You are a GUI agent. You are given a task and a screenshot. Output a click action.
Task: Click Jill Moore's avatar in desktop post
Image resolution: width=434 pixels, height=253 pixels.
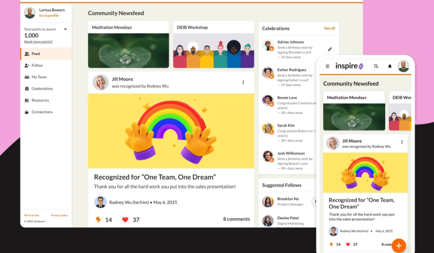[x=101, y=83]
